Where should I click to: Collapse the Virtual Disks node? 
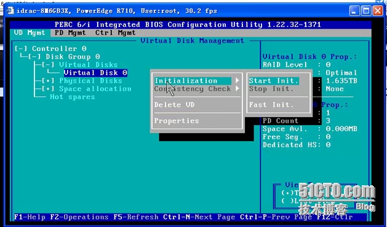48,65
